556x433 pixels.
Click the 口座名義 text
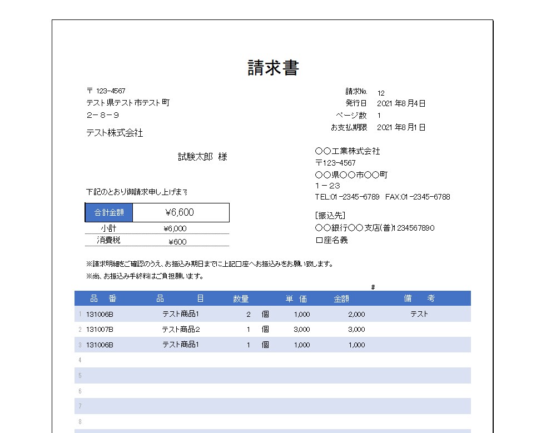[x=331, y=240]
